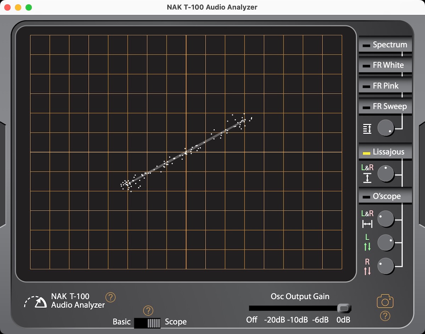Toggle the Basic/Scope slide switch

tap(147, 323)
